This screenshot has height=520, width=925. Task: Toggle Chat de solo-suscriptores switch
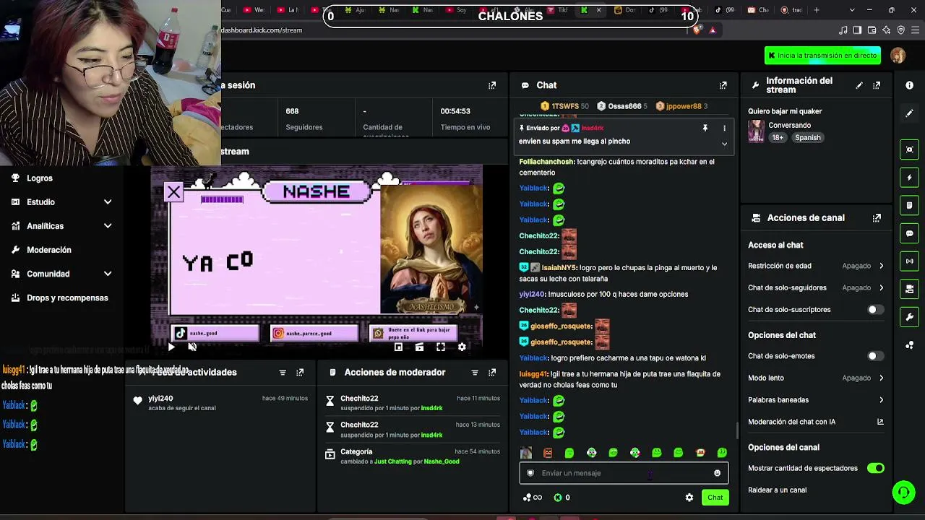pyautogui.click(x=875, y=310)
